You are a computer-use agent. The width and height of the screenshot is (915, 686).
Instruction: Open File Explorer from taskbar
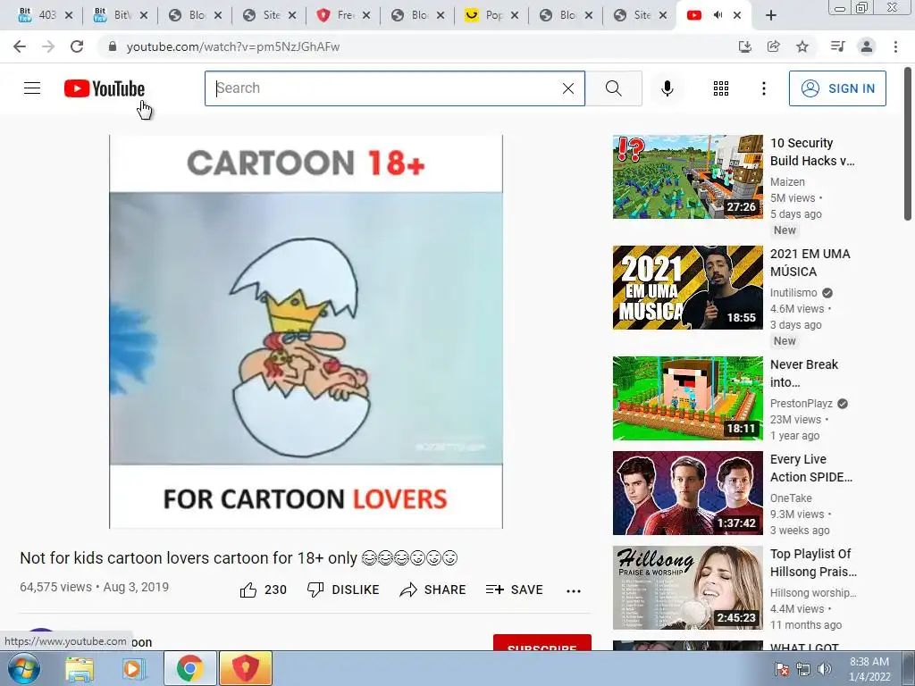(x=80, y=668)
